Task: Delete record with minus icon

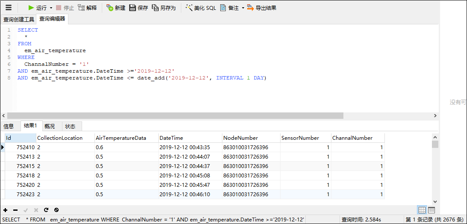Action: click(15, 210)
